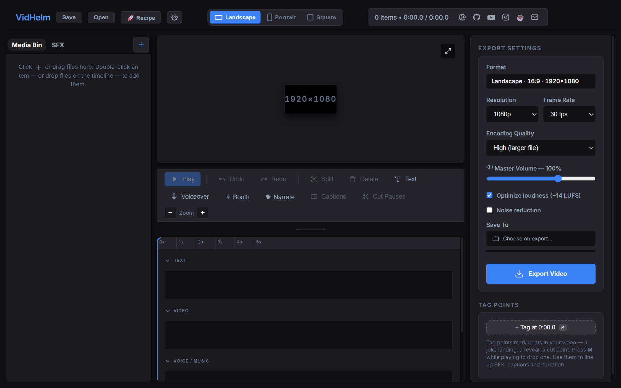Open the YouTube icon link
621x388 pixels.
(491, 17)
